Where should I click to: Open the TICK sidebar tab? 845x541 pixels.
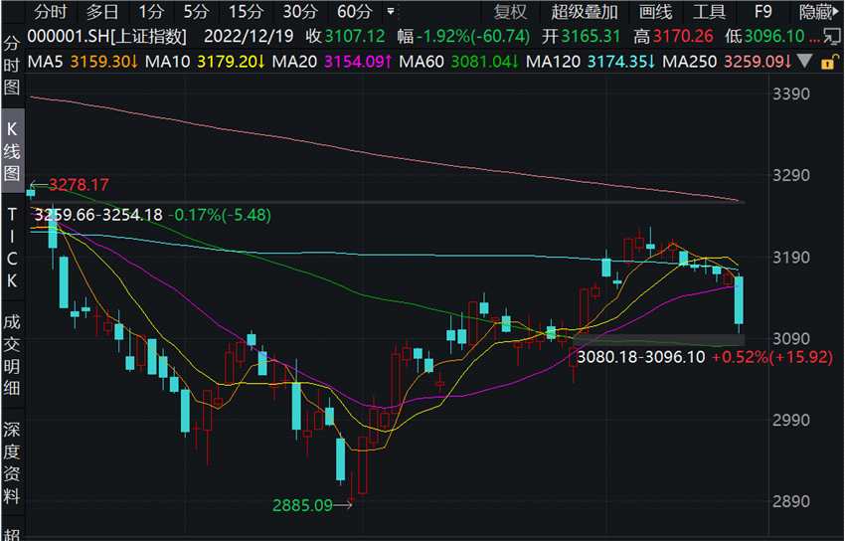tap(12, 249)
